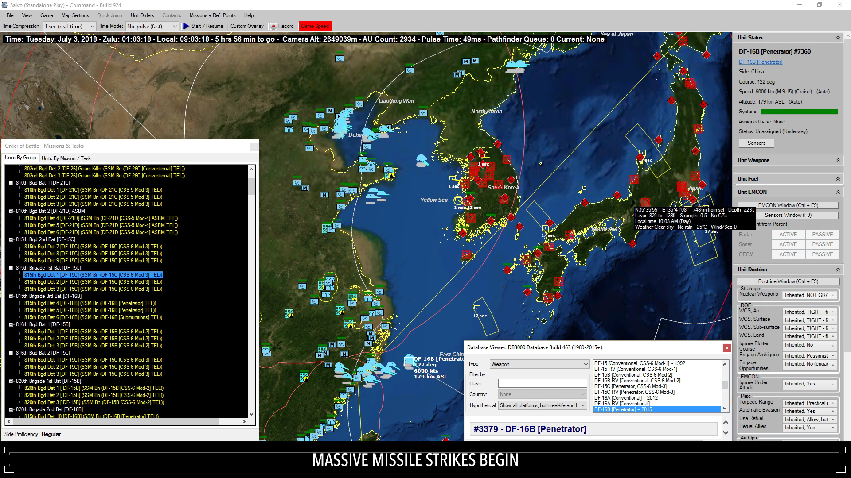
Task: Toggle Radar to PASSIVE mode
Action: click(x=823, y=234)
